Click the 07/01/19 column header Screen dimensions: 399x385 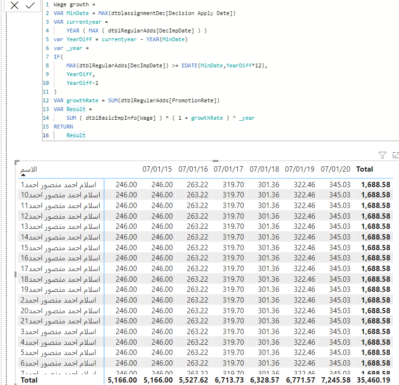[300, 169]
